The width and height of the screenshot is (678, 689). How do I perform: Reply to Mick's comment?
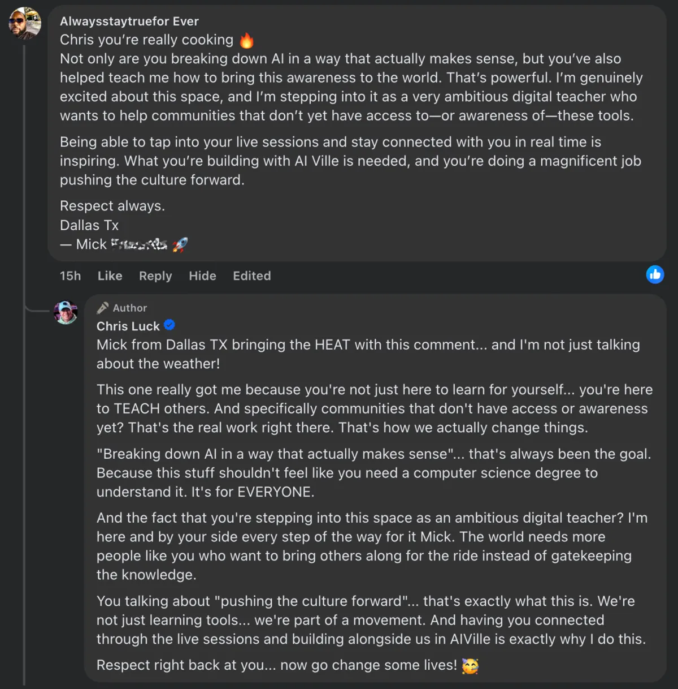[x=155, y=276]
